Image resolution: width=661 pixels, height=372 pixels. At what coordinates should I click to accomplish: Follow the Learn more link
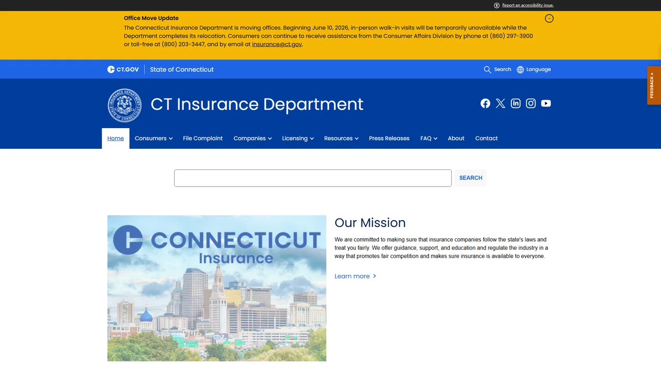pyautogui.click(x=355, y=276)
